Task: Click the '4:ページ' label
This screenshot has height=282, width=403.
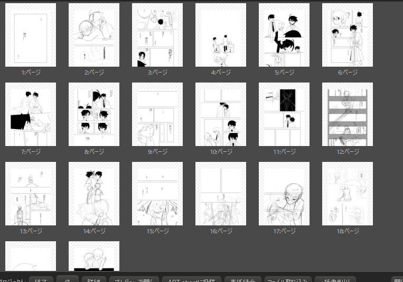Action: (x=221, y=72)
